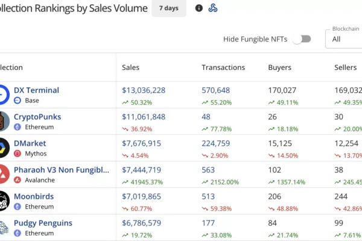Click the CryptoPunks collection avatar
Image resolution: width=362 pixels, height=241 pixels.
coord(3,121)
